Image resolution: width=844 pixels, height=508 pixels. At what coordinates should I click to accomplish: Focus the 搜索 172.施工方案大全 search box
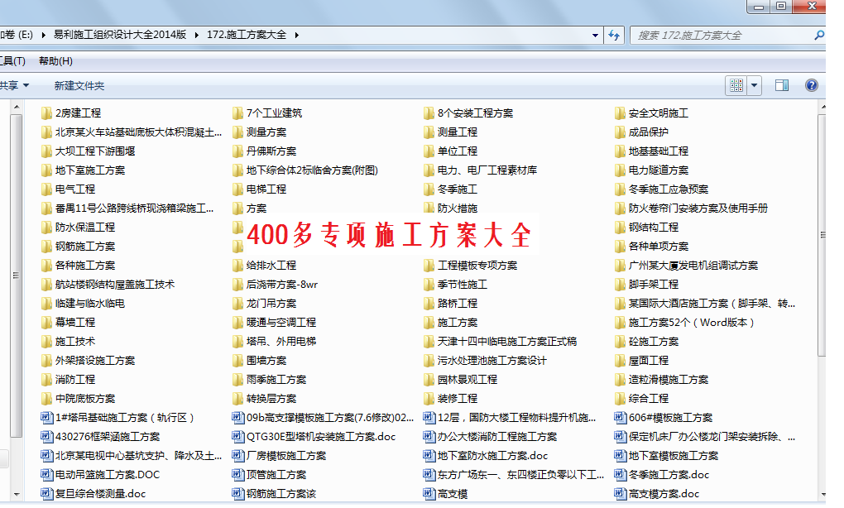(x=720, y=36)
